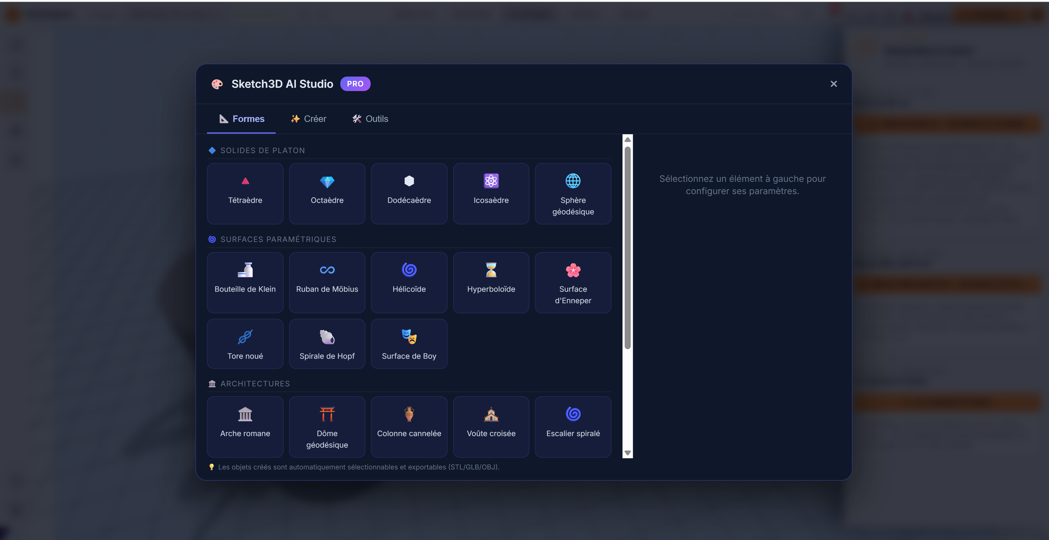The image size is (1049, 540).
Task: Select the Hélicoïde spiral icon
Action: tap(409, 270)
